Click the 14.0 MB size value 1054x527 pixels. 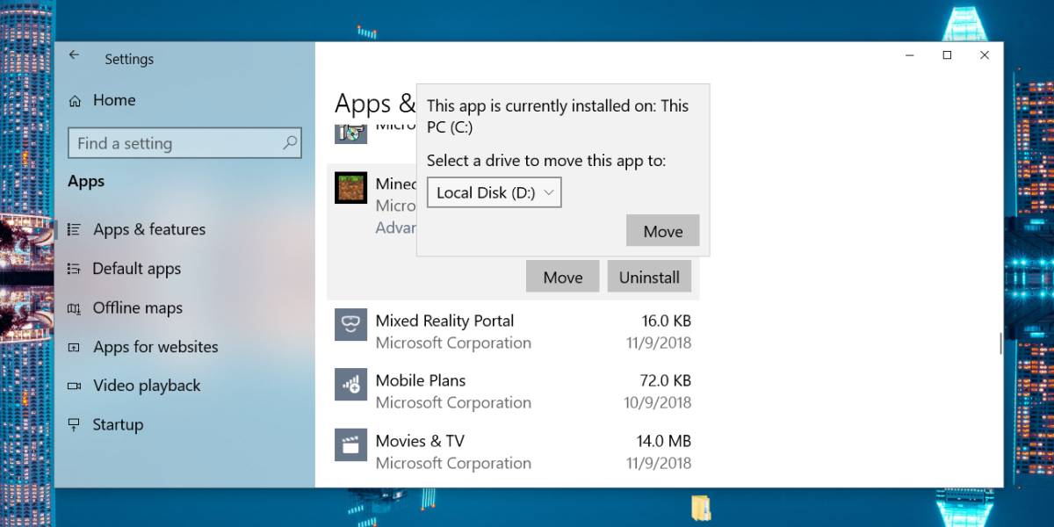pyautogui.click(x=664, y=441)
